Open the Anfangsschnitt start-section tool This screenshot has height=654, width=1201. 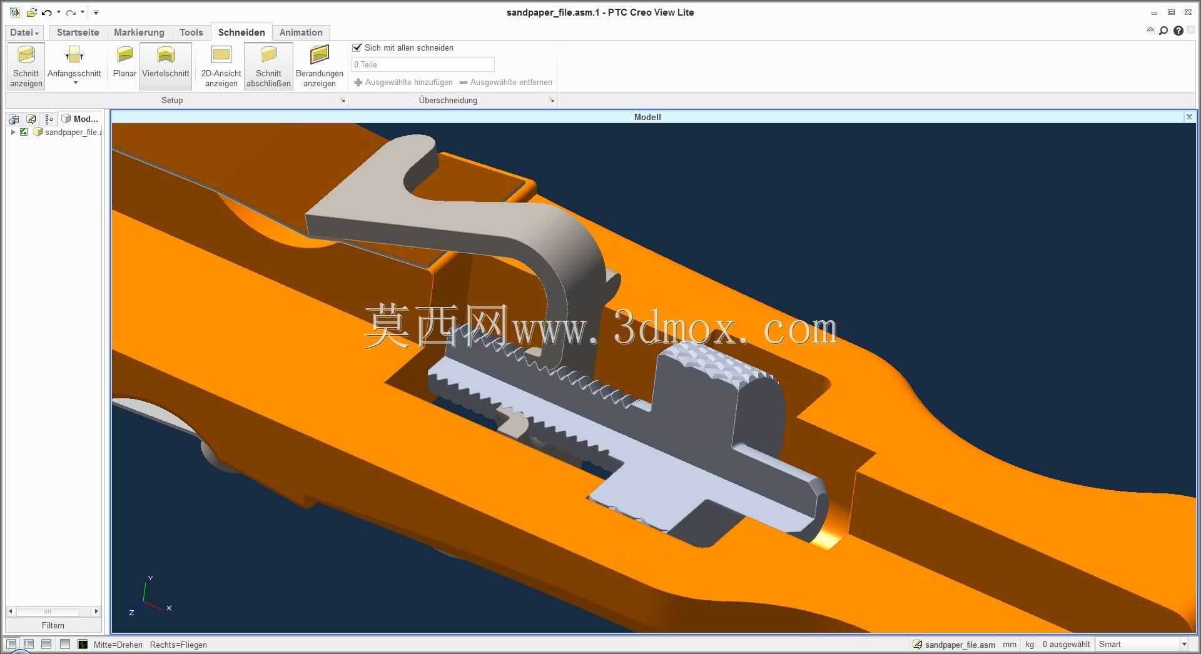coord(74,63)
